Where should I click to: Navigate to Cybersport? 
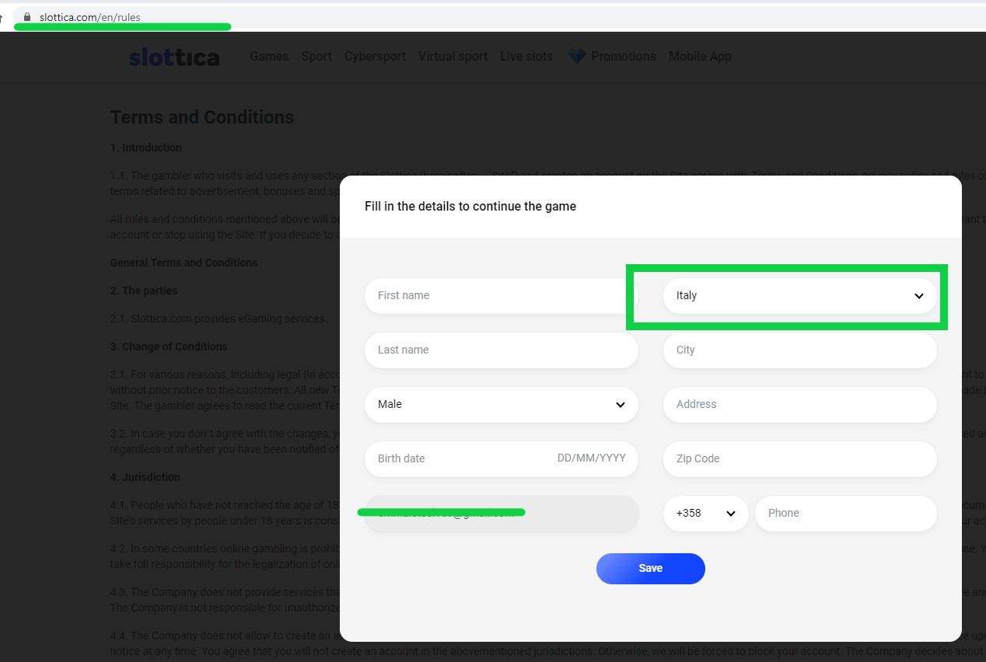tap(375, 57)
